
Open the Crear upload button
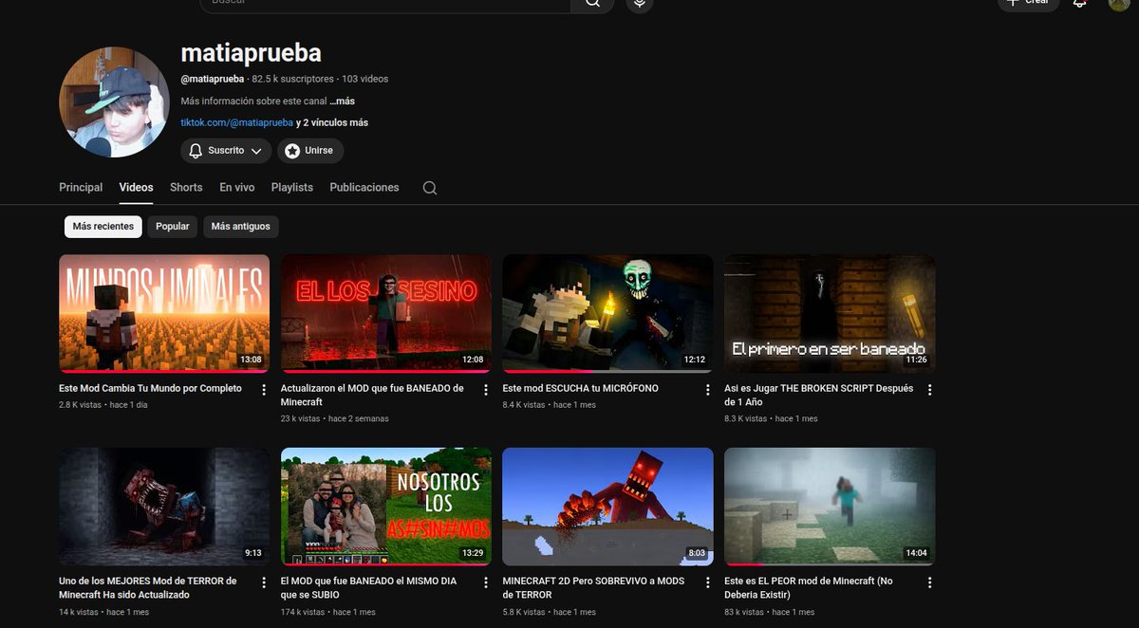coord(1028,3)
